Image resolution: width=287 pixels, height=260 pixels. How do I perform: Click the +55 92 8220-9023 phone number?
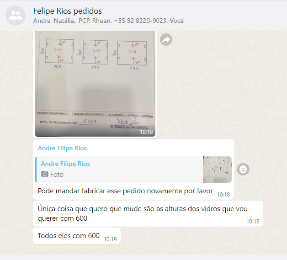[x=140, y=21]
